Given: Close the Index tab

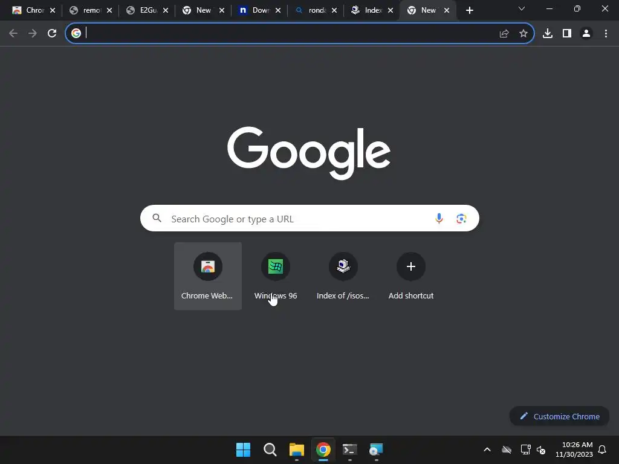Looking at the screenshot, I should pos(391,10).
